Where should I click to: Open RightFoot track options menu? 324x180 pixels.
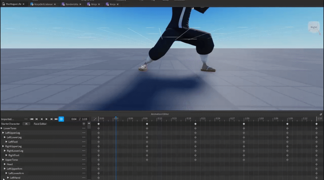pyautogui.click(x=84, y=155)
